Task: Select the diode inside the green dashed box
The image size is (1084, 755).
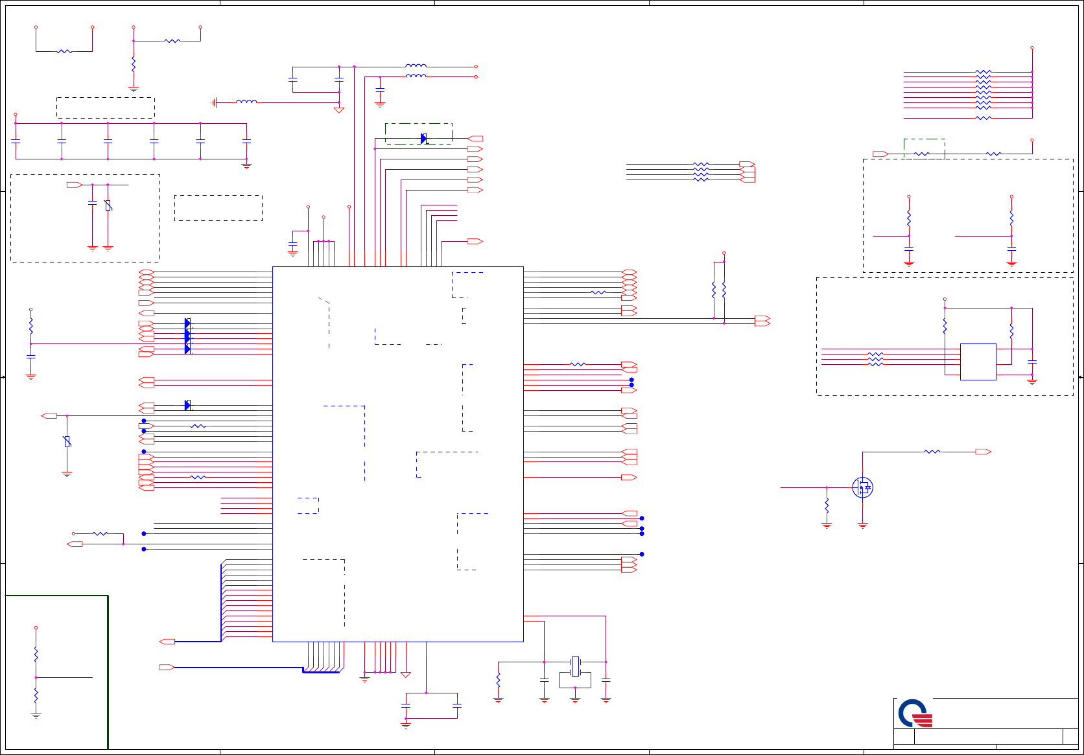Action: tap(423, 139)
